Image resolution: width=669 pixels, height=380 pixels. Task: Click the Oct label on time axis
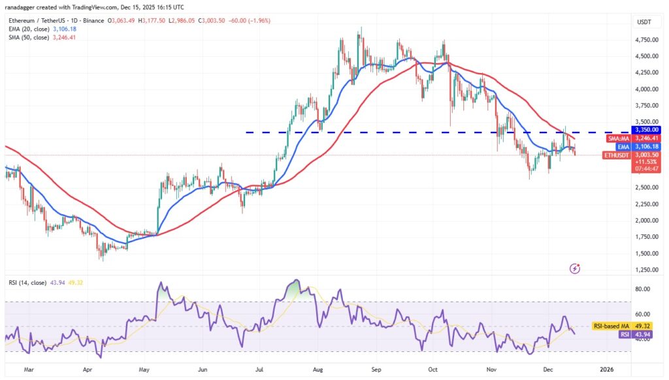432,369
